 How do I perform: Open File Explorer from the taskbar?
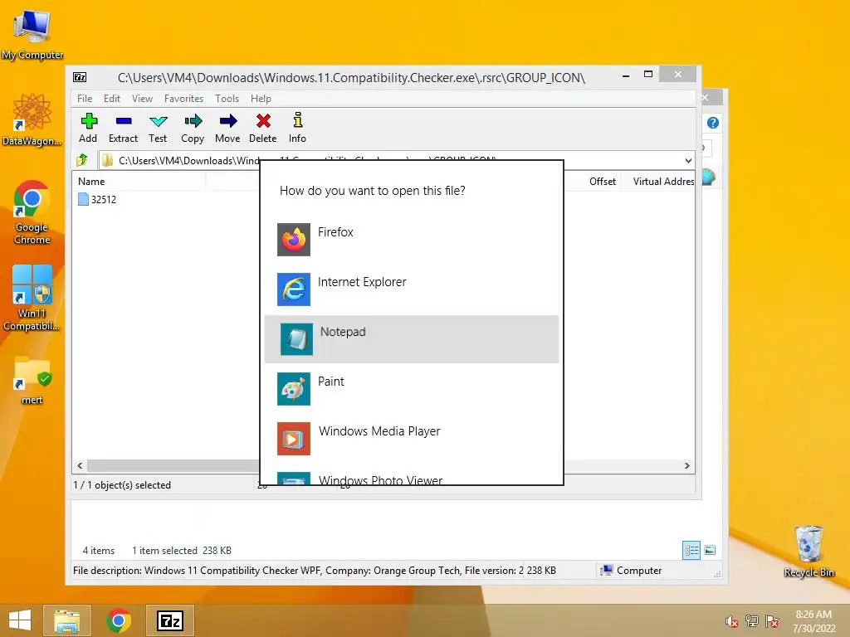(67, 620)
